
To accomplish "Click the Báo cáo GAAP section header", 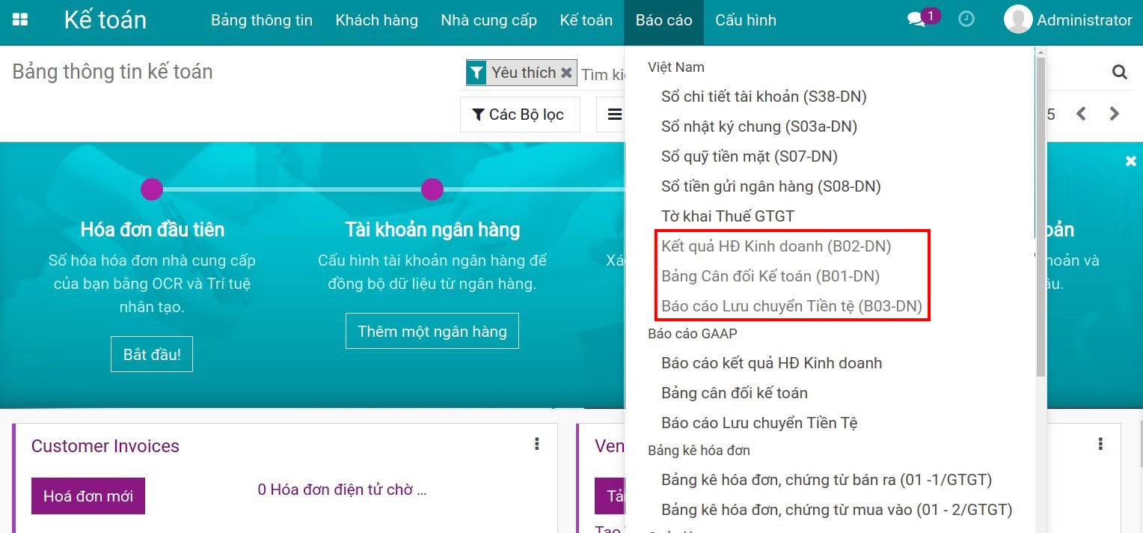I will (x=693, y=334).
